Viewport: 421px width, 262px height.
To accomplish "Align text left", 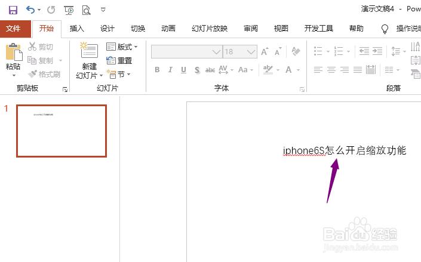I will tap(318, 70).
